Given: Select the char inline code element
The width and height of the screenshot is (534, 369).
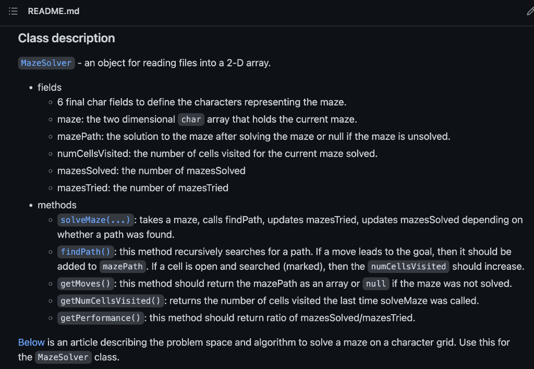Looking at the screenshot, I should pyautogui.click(x=190, y=120).
